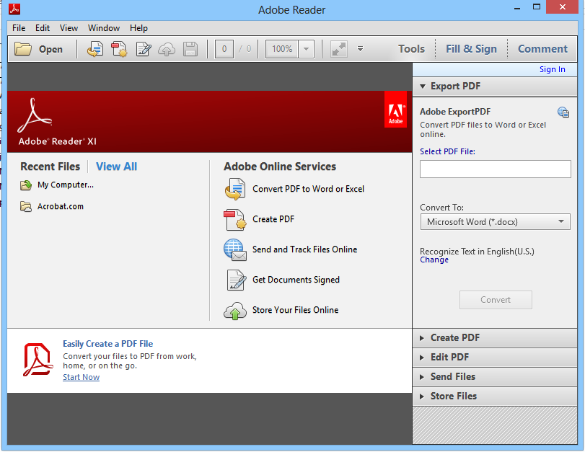Maximize the Adobe Reader window
The height and width of the screenshot is (452, 585).
point(537,7)
